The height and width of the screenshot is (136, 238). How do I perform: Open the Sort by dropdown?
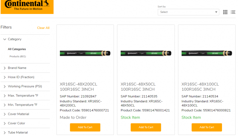tap(188, 12)
